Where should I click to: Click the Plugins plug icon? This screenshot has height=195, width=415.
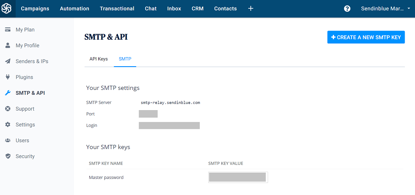(x=7, y=77)
